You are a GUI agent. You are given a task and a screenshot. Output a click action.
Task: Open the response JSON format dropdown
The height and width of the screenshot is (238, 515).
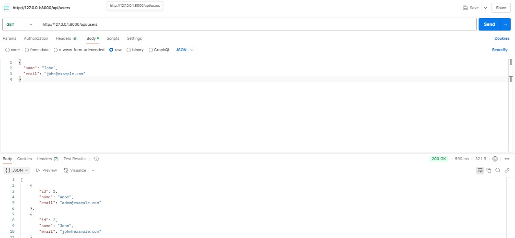[17, 170]
